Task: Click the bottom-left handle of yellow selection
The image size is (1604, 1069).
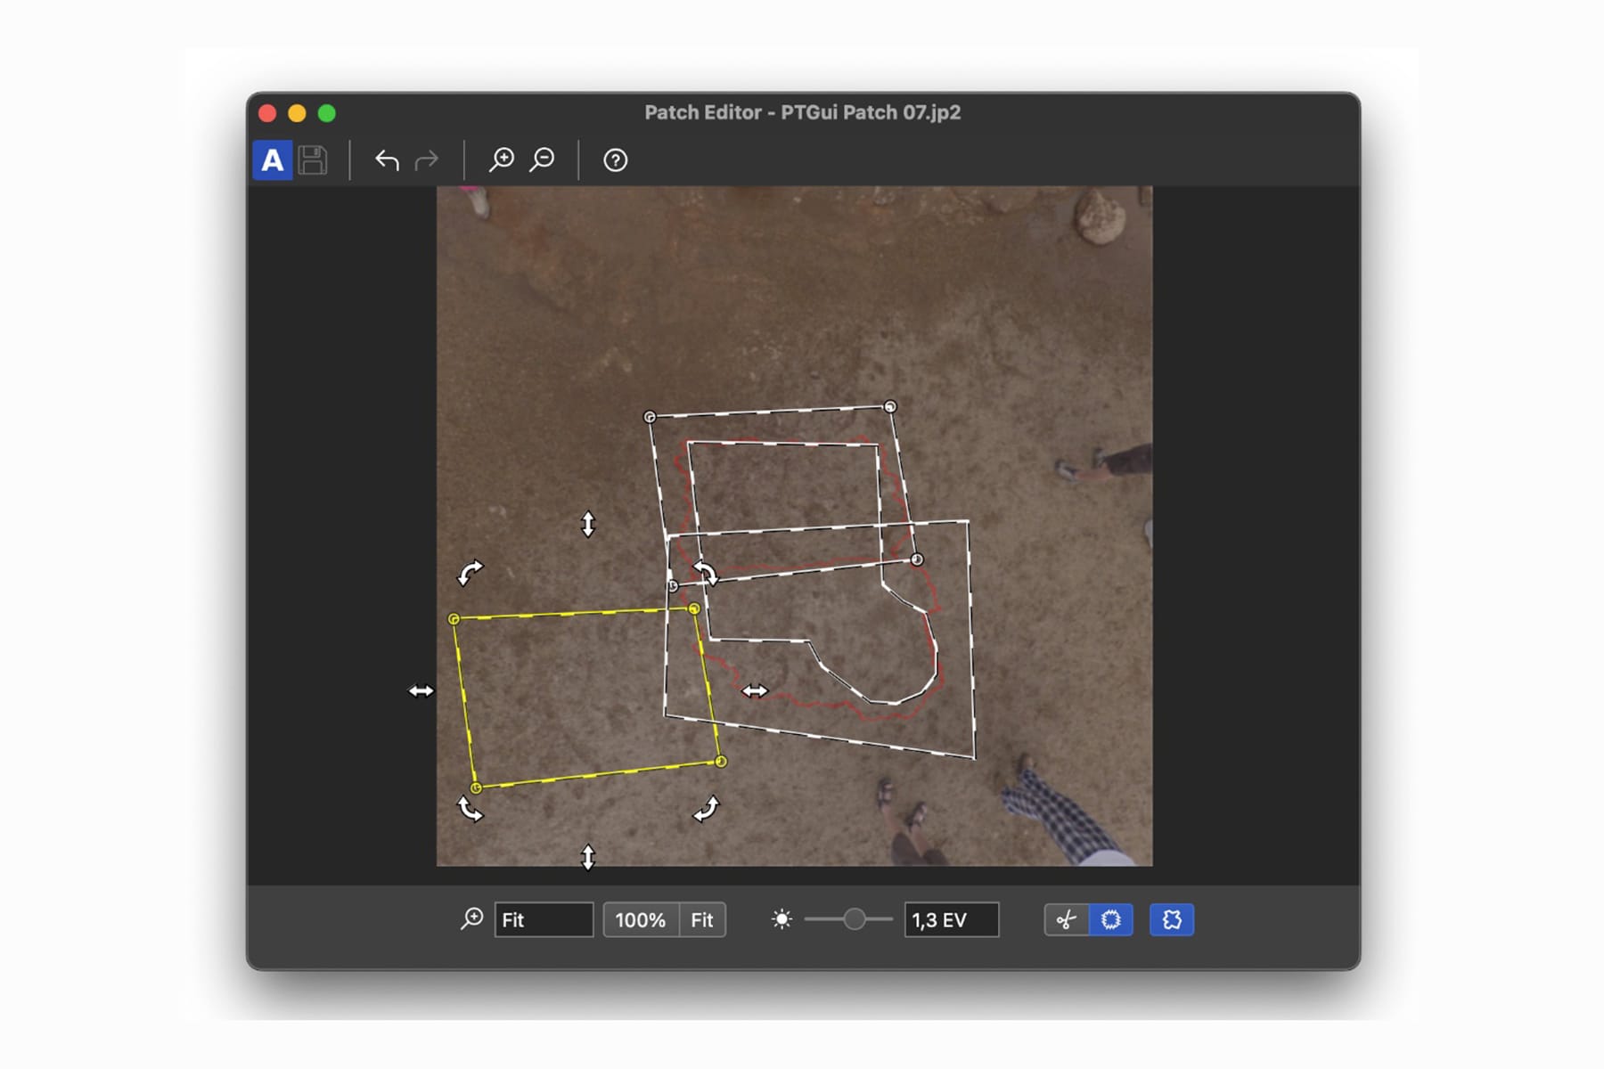Action: click(x=477, y=788)
